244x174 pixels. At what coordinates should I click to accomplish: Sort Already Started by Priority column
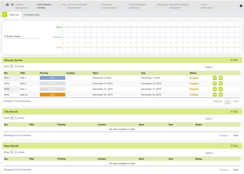[x=44, y=73]
